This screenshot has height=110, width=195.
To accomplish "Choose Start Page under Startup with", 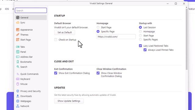I will pyautogui.click(x=140, y=35).
